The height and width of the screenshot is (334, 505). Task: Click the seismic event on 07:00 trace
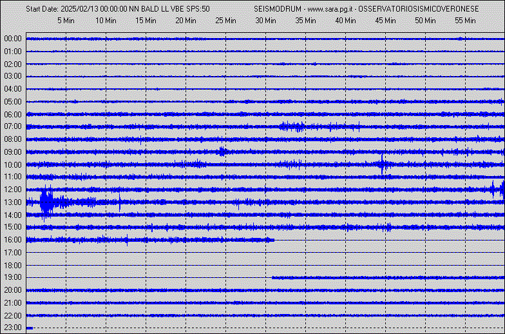pos(292,126)
